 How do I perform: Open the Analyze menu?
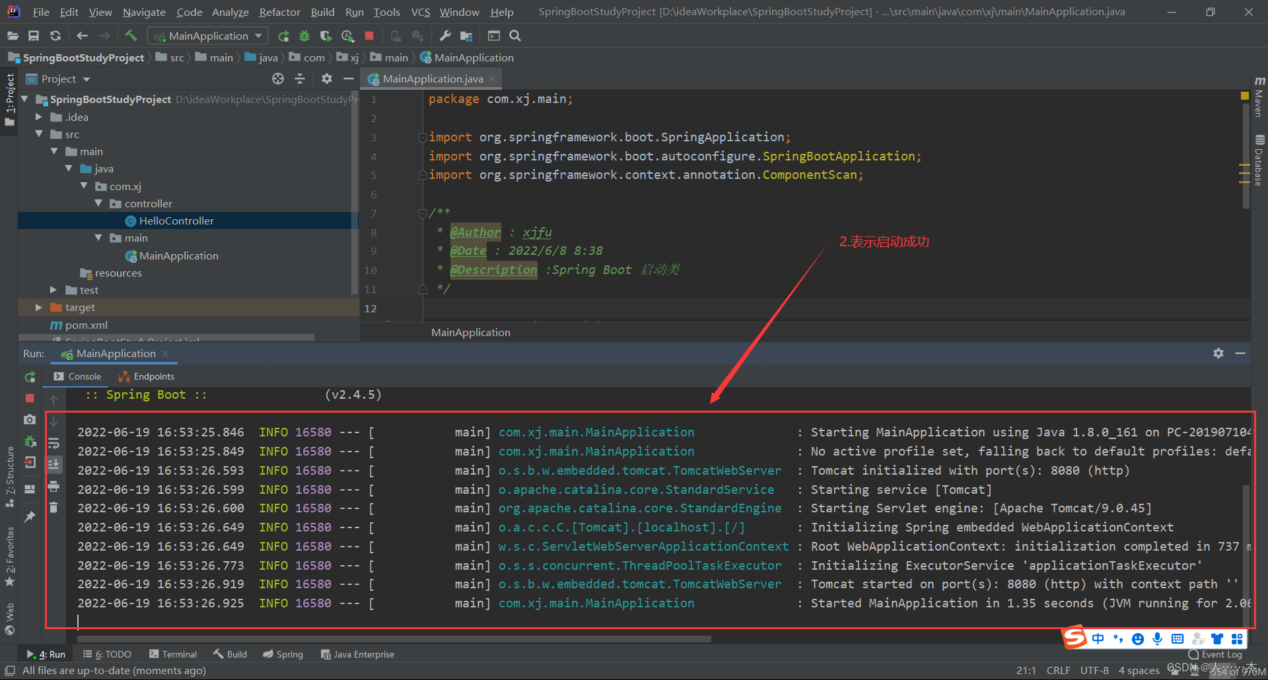click(x=230, y=12)
